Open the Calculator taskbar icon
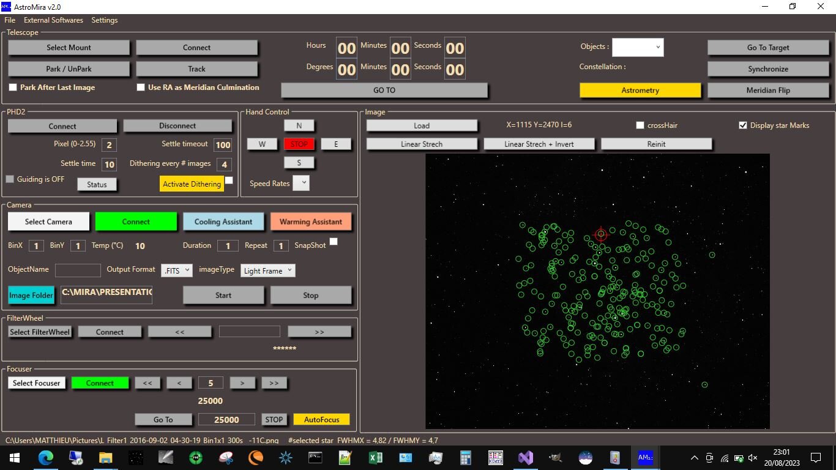836x470 pixels. tap(466, 457)
